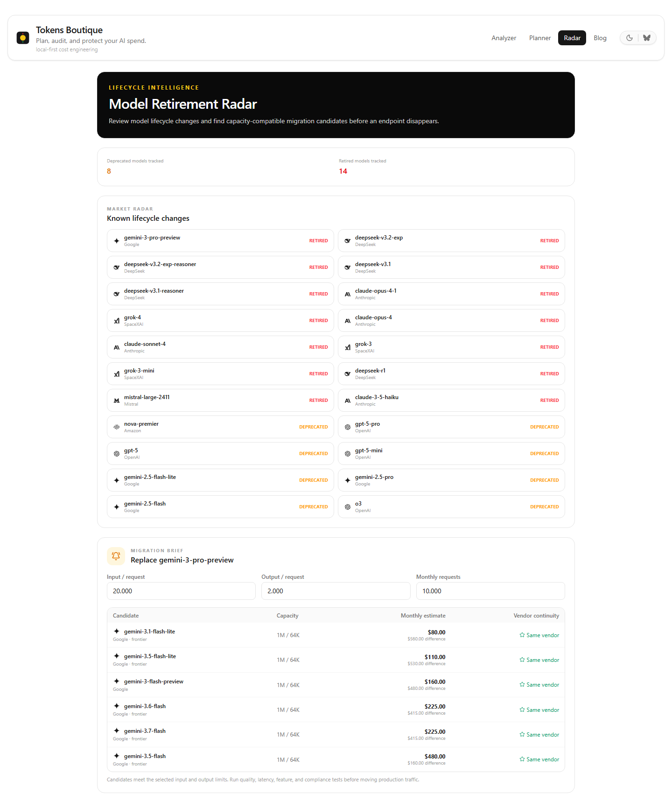Image resolution: width=672 pixels, height=808 pixels.
Task: Click the Capacity column header
Action: pos(287,616)
